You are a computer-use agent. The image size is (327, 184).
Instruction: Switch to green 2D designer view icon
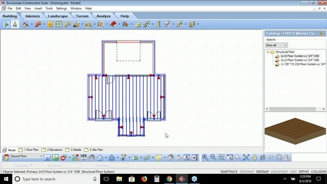[x=56, y=157]
